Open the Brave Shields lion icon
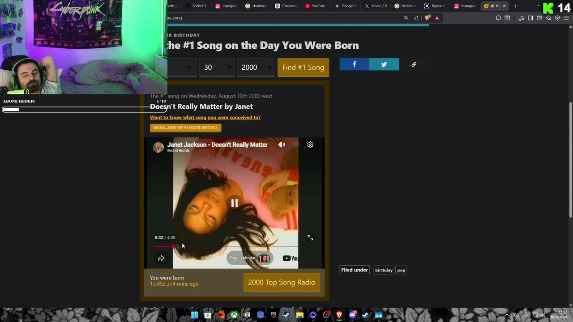Image resolution: width=573 pixels, height=322 pixels. pyautogui.click(x=428, y=18)
